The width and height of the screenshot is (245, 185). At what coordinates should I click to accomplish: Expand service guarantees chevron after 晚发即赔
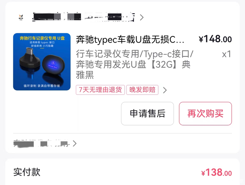165,90
